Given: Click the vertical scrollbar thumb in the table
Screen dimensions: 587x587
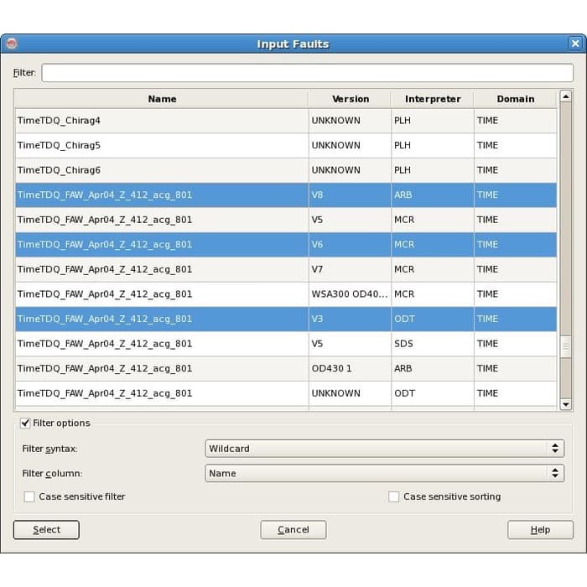Looking at the screenshot, I should click(566, 347).
